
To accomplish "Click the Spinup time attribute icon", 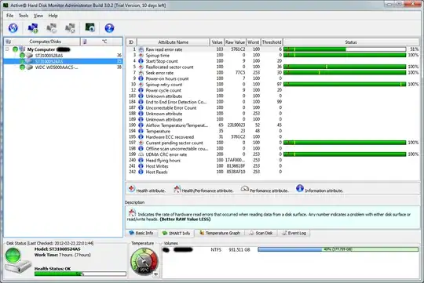I will (141, 56).
